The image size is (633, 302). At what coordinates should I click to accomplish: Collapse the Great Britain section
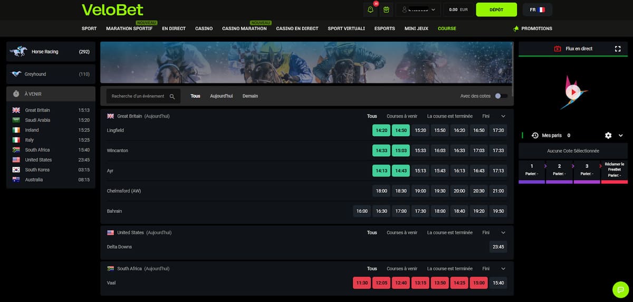pyautogui.click(x=503, y=116)
